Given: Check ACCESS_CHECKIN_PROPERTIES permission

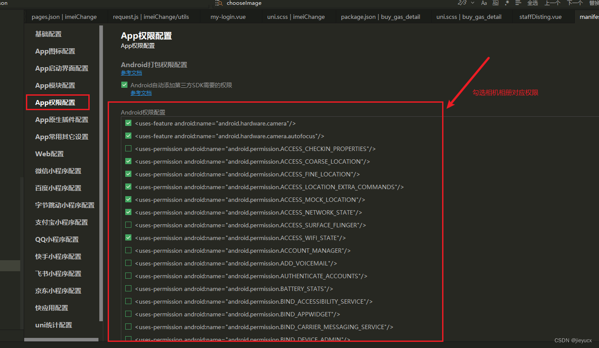Looking at the screenshot, I should pos(128,149).
